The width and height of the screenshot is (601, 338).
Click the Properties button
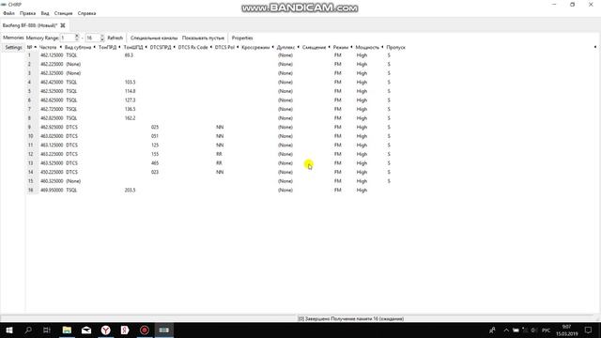[242, 38]
